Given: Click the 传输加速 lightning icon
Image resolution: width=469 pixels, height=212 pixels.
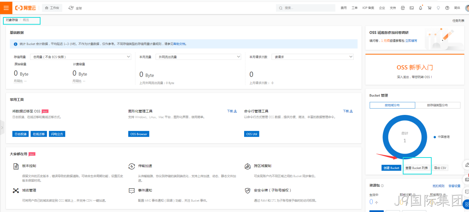Looking at the screenshot, I should [132, 166].
